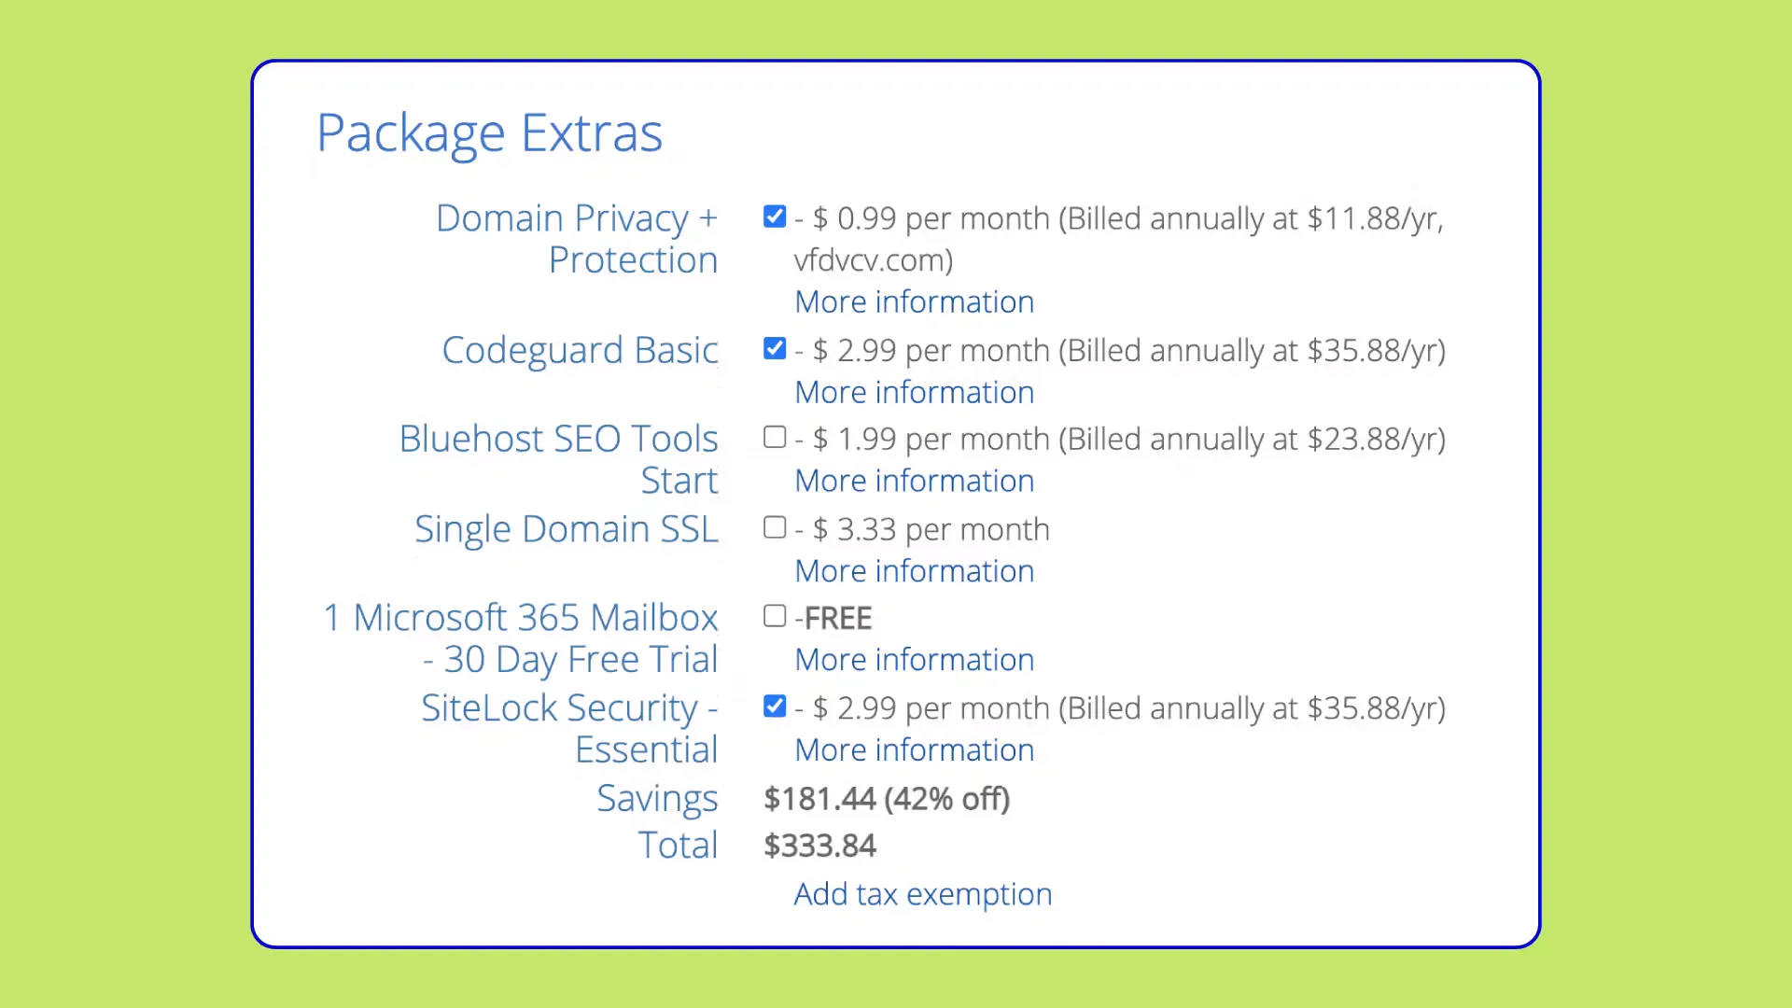View More information for Microsoft 365 Mailbox

pos(914,660)
